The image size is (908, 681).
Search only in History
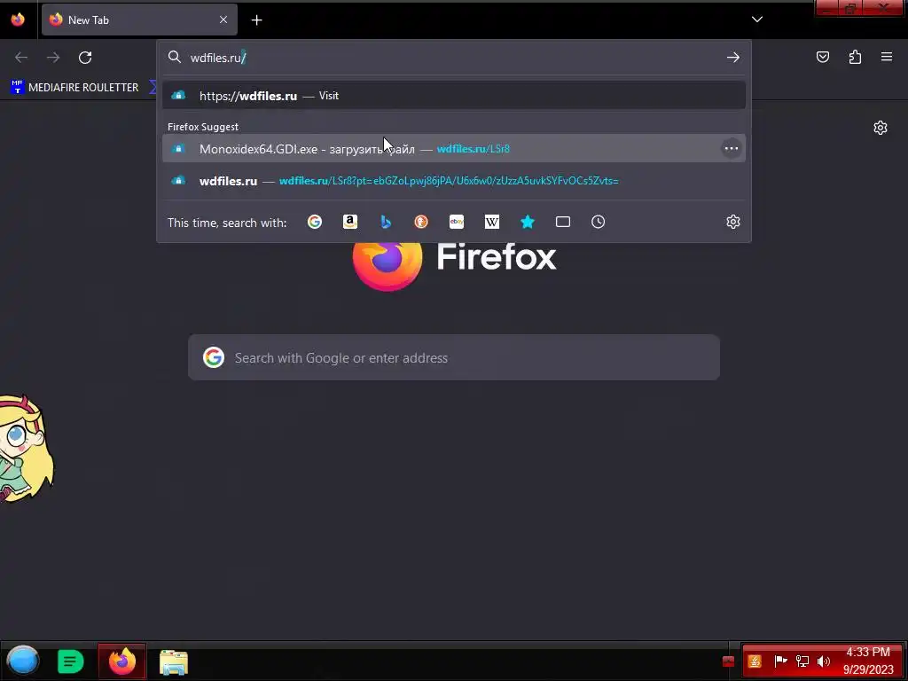click(x=599, y=222)
